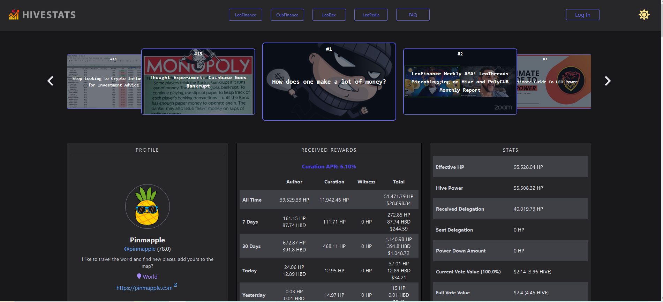
Task: Click the Curation APR: 6.10% text
Action: 329,167
